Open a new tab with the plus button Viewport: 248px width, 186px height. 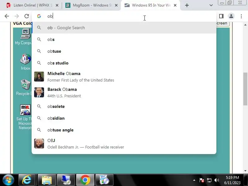(x=187, y=5)
